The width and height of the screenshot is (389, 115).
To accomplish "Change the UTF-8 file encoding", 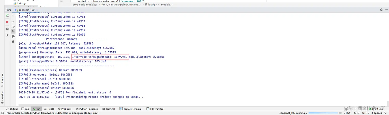I will click(x=365, y=113).
